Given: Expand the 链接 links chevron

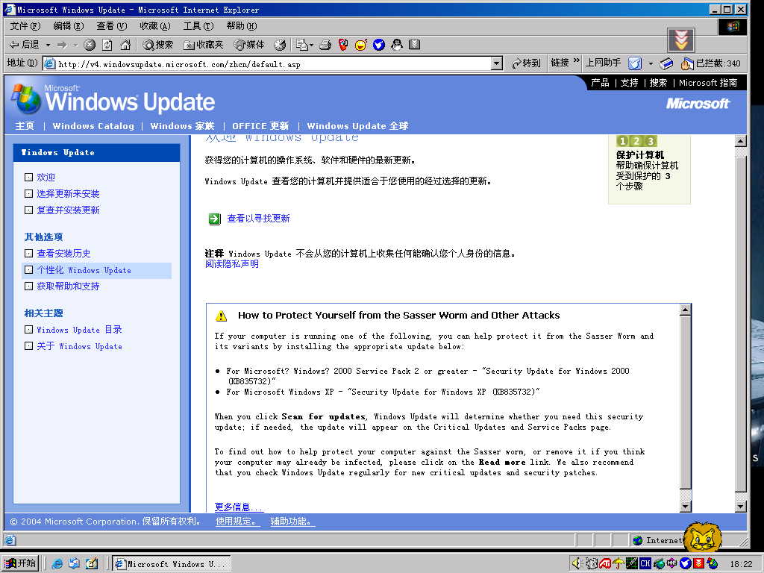Looking at the screenshot, I should coord(577,61).
